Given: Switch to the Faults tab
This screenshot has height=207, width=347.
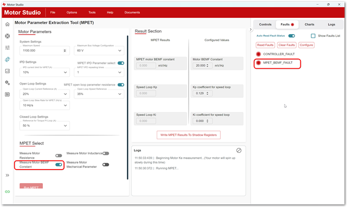Looking at the screenshot, I should [x=287, y=24].
